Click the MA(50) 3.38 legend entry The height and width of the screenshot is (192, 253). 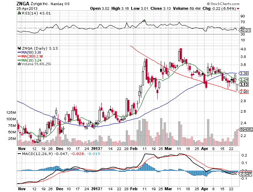31,53
